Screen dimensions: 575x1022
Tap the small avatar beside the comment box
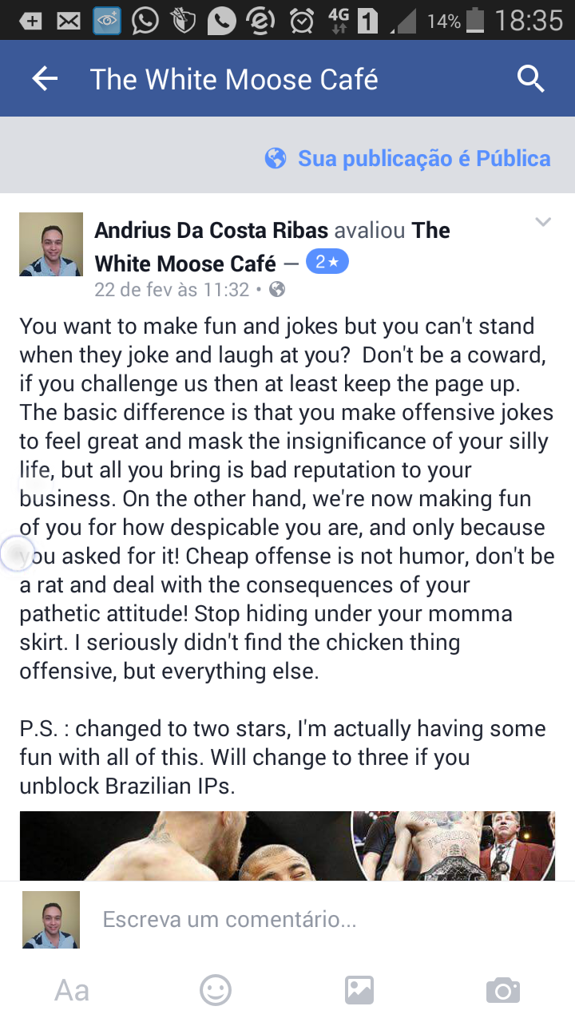51,920
